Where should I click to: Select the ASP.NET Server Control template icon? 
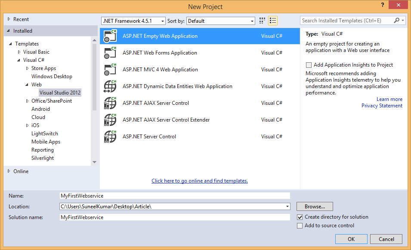tap(111, 136)
